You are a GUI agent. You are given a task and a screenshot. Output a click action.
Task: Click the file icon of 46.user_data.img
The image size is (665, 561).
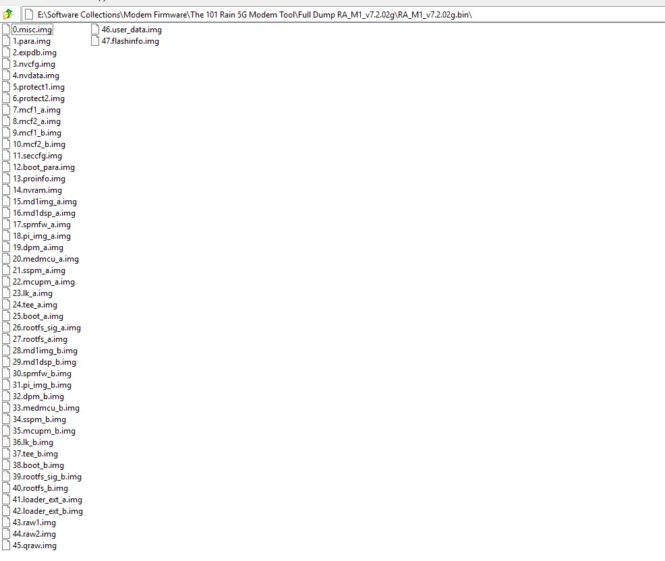95,29
